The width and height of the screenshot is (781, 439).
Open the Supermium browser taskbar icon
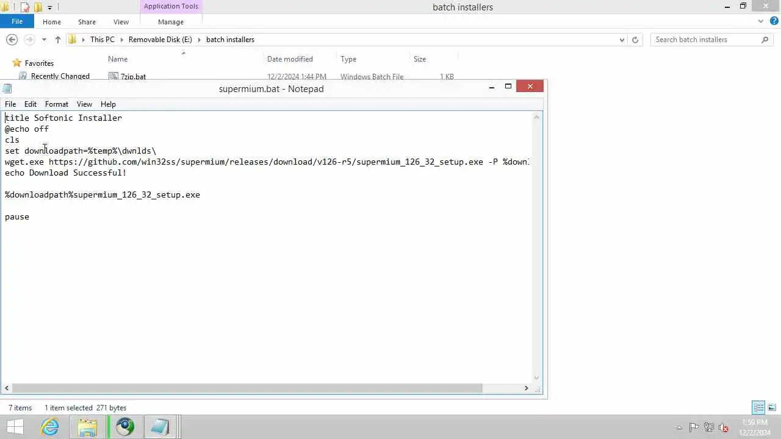click(125, 427)
